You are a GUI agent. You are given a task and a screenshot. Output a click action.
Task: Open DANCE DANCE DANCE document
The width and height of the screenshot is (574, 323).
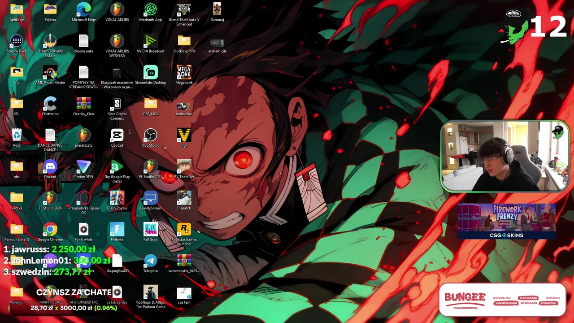[50, 140]
